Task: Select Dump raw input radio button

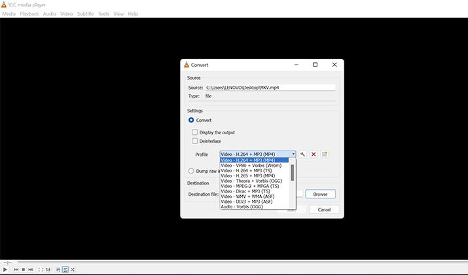Action: click(x=191, y=171)
